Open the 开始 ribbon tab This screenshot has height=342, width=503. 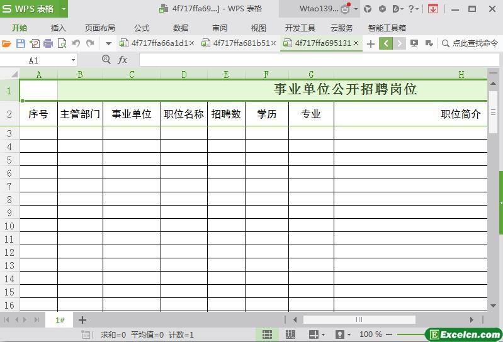pyautogui.click(x=20, y=28)
